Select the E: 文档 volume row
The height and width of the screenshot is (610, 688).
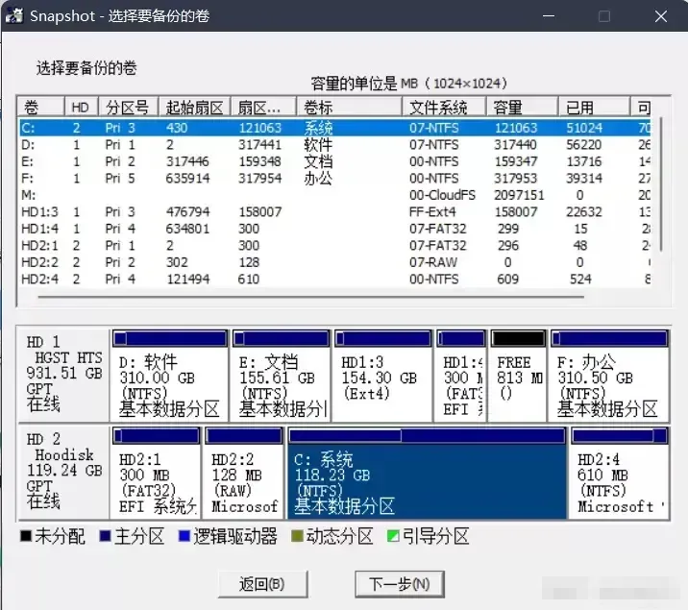(x=335, y=161)
